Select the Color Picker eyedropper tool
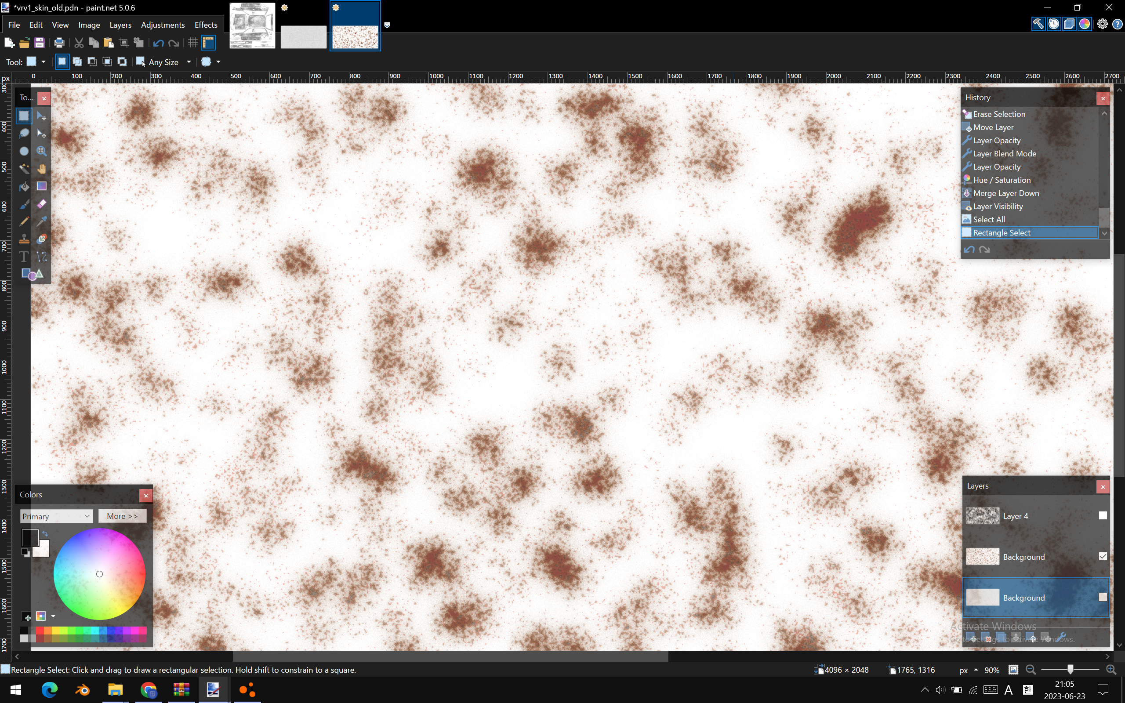 coord(42,221)
